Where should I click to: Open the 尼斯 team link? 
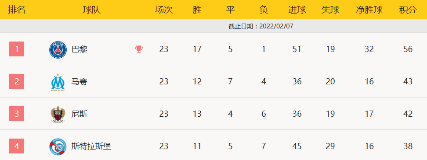click(79, 114)
